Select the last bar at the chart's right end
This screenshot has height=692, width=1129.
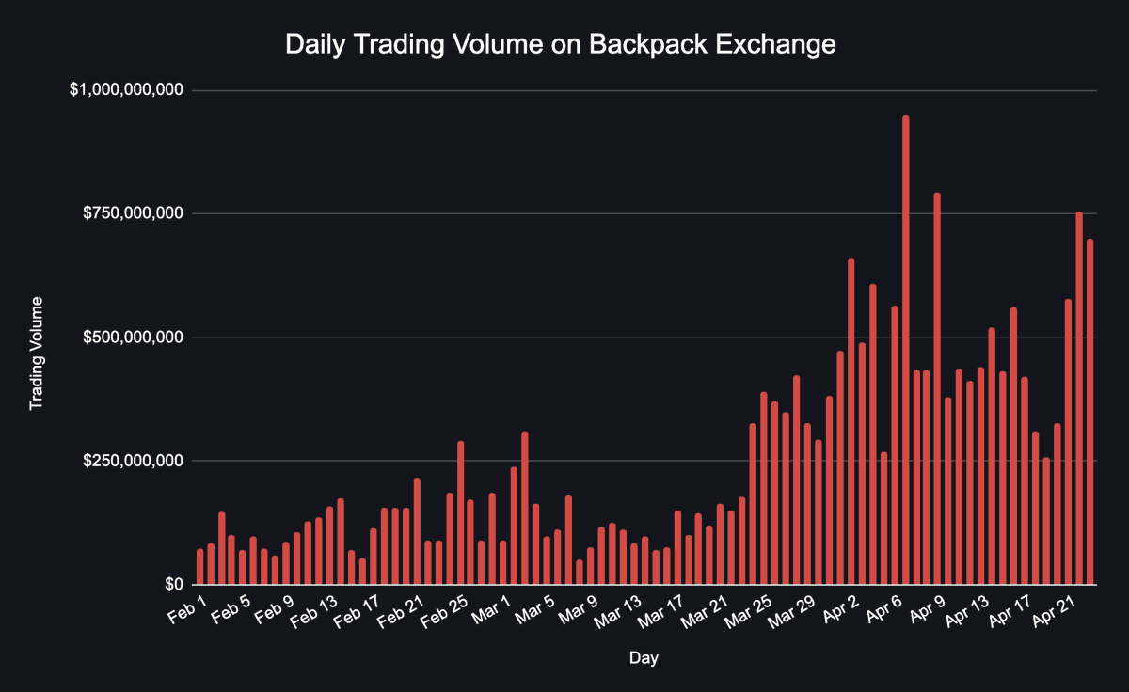click(1089, 412)
